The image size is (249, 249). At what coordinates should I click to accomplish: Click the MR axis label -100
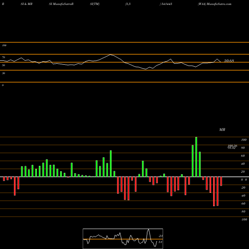pos(244,220)
